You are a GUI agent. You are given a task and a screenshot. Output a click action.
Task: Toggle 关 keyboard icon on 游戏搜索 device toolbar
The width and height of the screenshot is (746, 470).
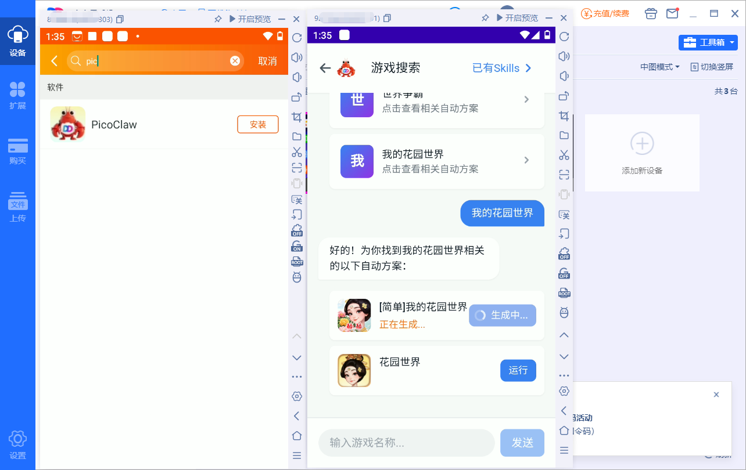point(564,214)
